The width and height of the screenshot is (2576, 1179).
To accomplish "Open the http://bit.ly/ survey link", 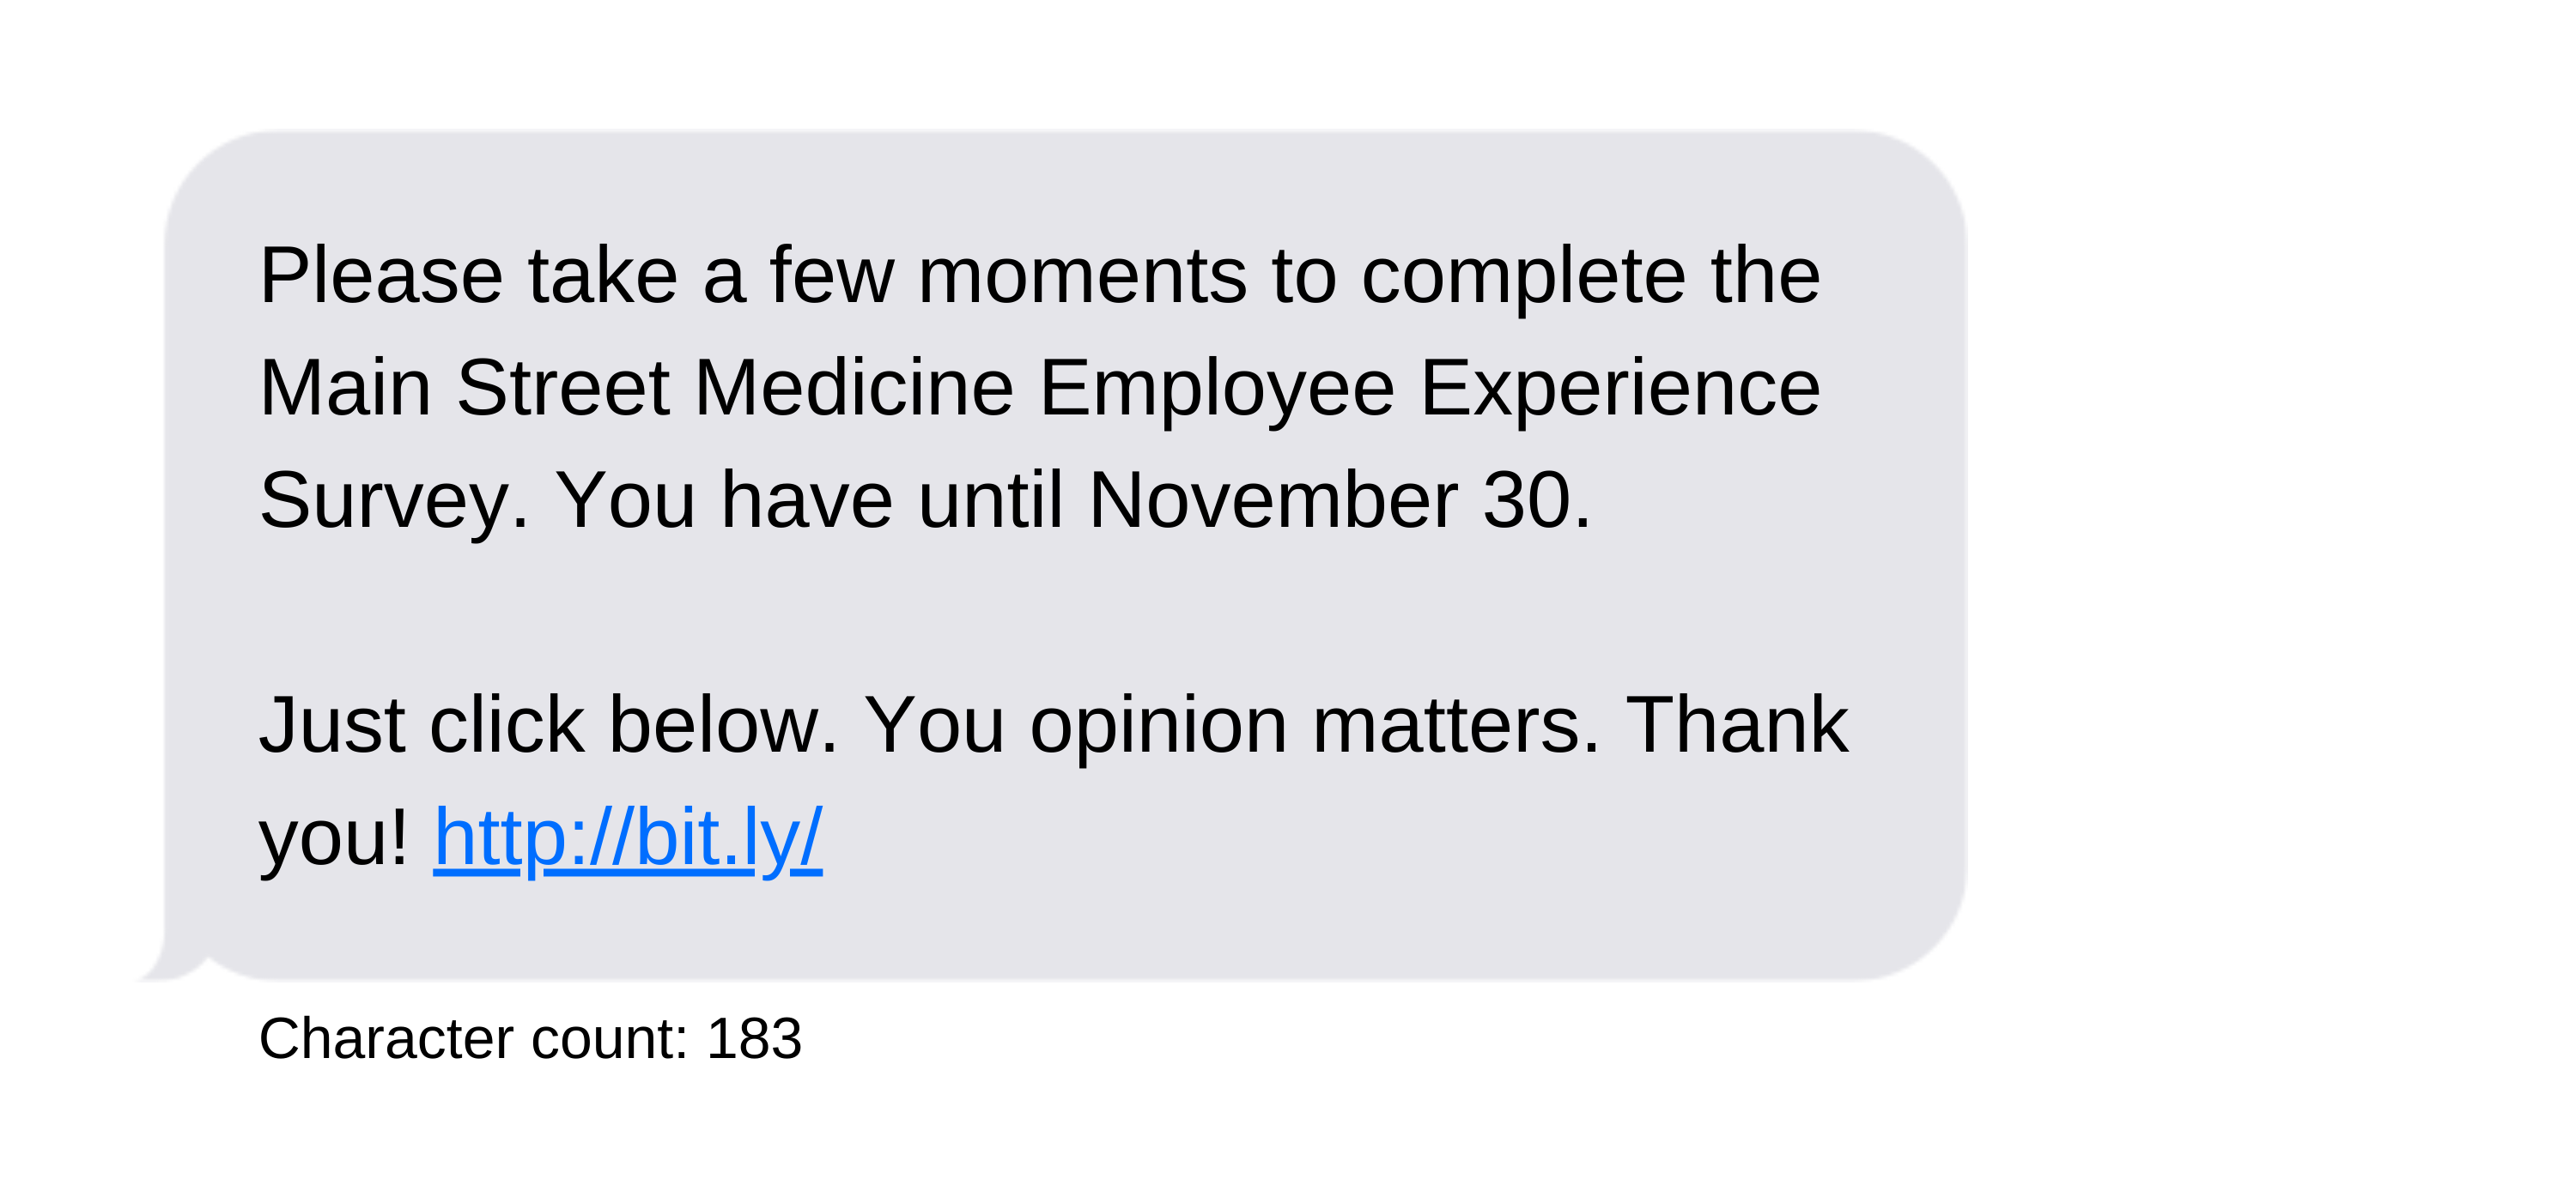I will (x=627, y=837).
